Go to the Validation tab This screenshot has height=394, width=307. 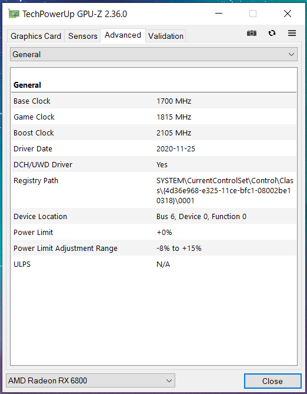166,36
